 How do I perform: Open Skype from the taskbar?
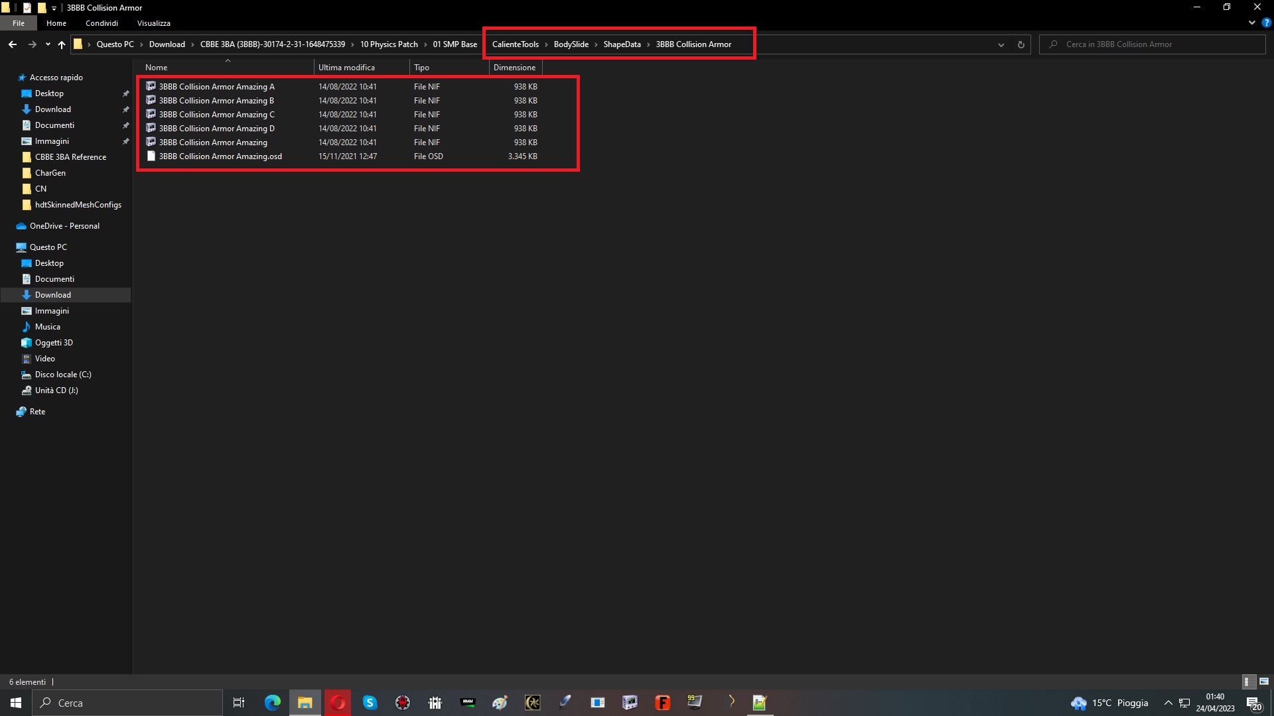coord(370,703)
